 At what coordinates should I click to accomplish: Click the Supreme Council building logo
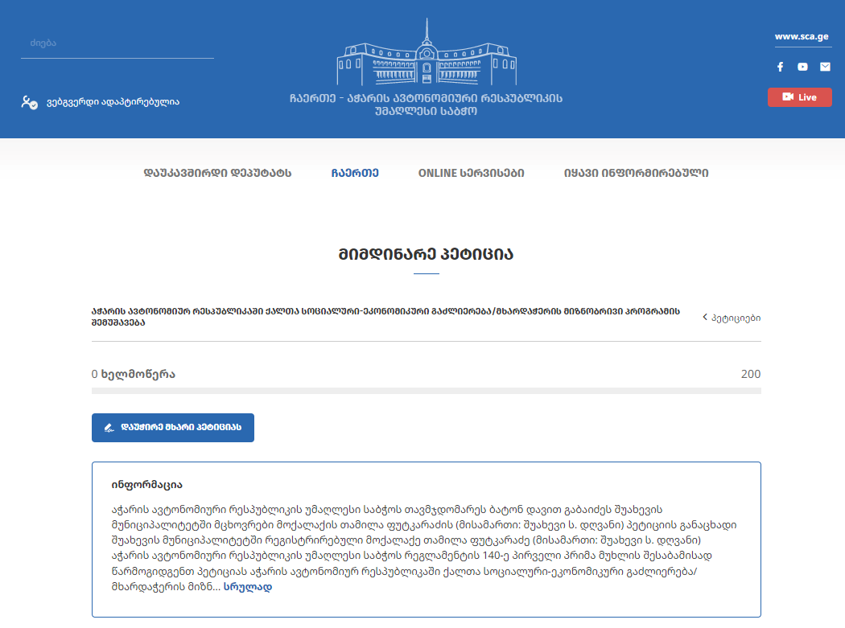426,56
